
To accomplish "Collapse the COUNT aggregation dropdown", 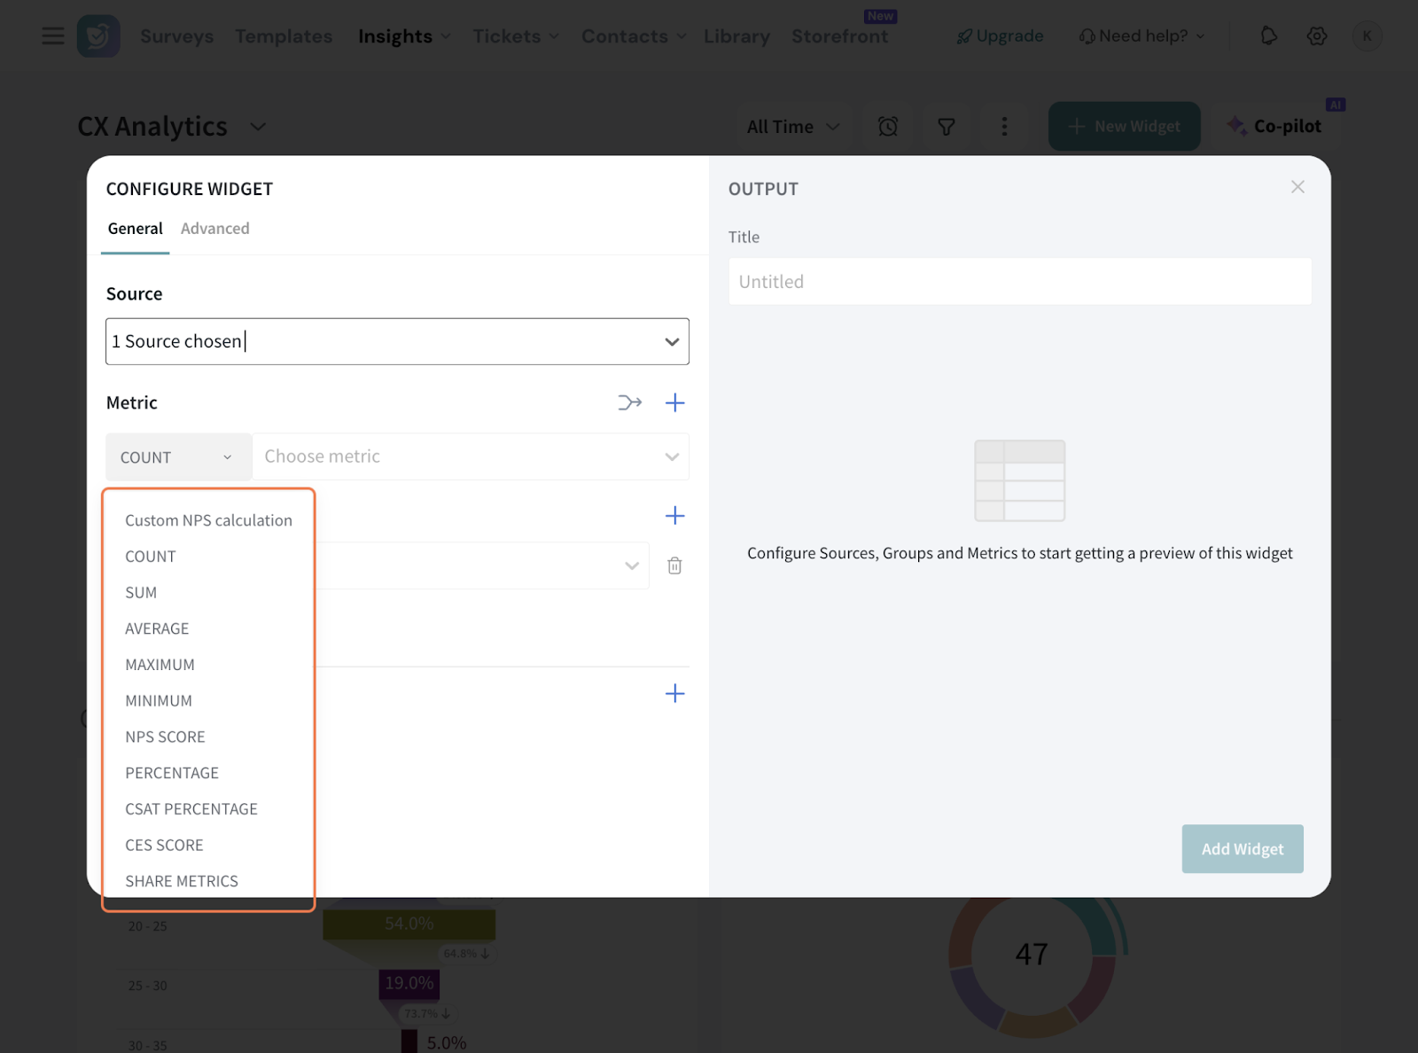I will [x=178, y=457].
